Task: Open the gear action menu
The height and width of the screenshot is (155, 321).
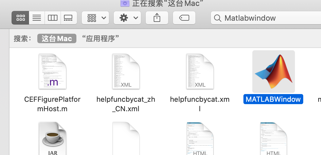Action: tap(127, 18)
